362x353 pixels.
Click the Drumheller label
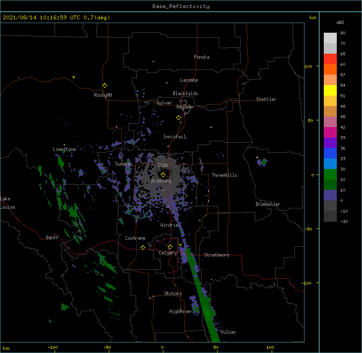tap(268, 204)
